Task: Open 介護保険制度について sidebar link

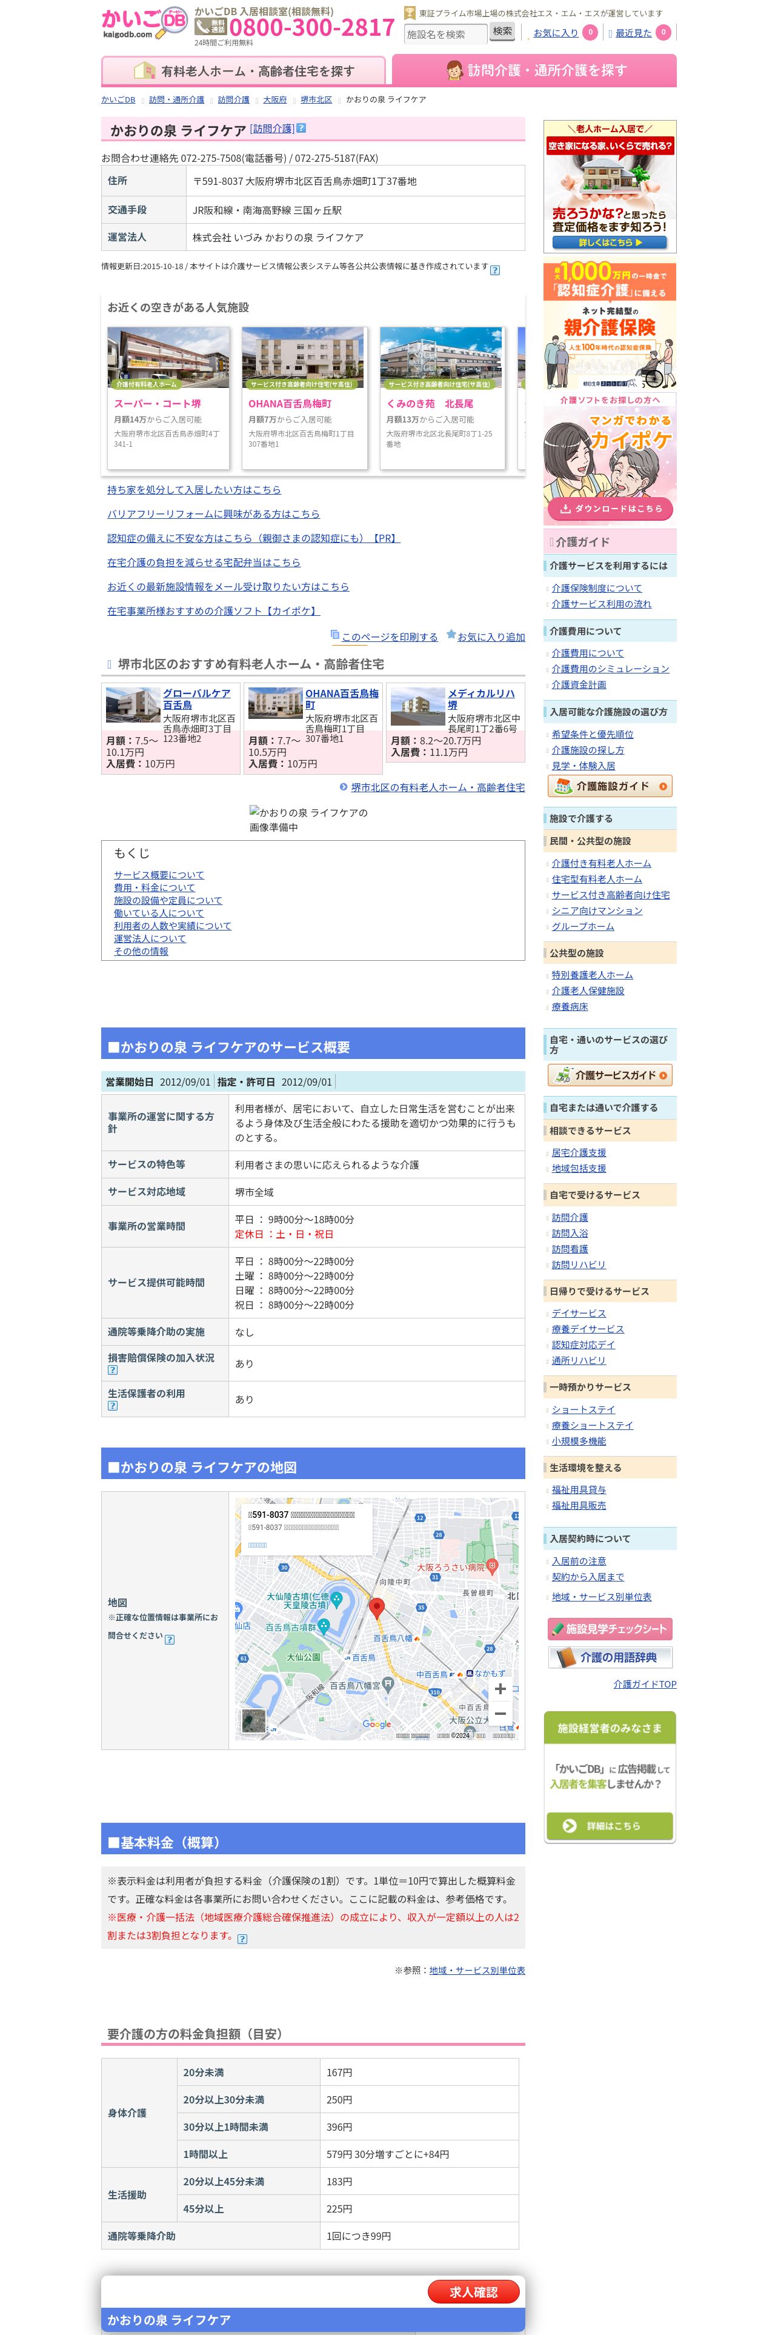Action: click(x=597, y=588)
